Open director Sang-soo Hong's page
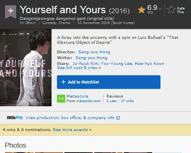191x153 pixels. [94, 52]
